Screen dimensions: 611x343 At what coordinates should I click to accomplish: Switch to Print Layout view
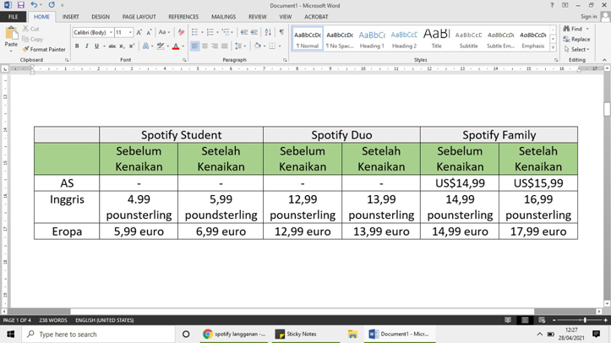point(525,320)
